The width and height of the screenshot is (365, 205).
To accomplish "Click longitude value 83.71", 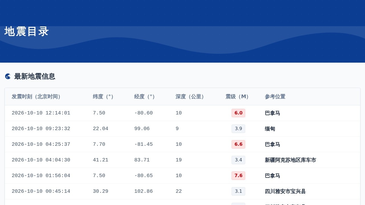I will (x=142, y=160).
